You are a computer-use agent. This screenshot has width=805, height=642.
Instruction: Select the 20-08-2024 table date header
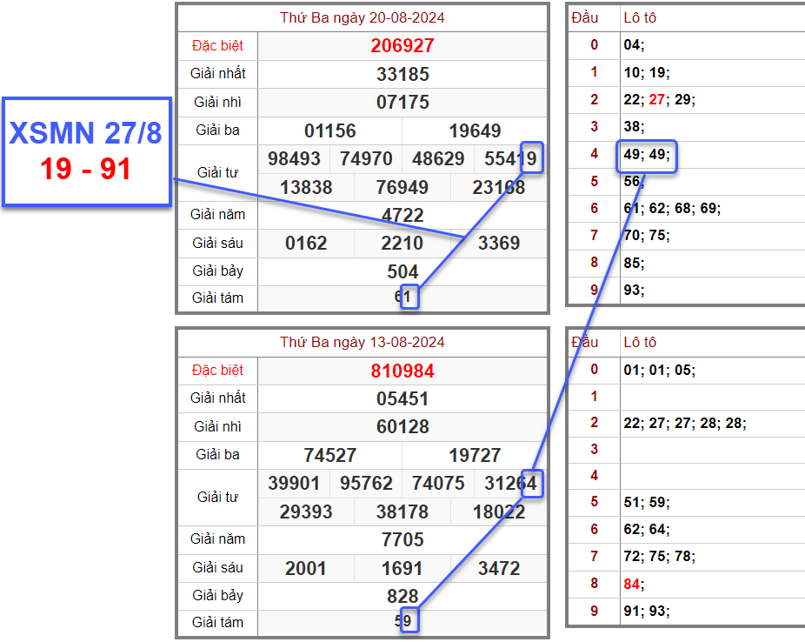pos(362,17)
